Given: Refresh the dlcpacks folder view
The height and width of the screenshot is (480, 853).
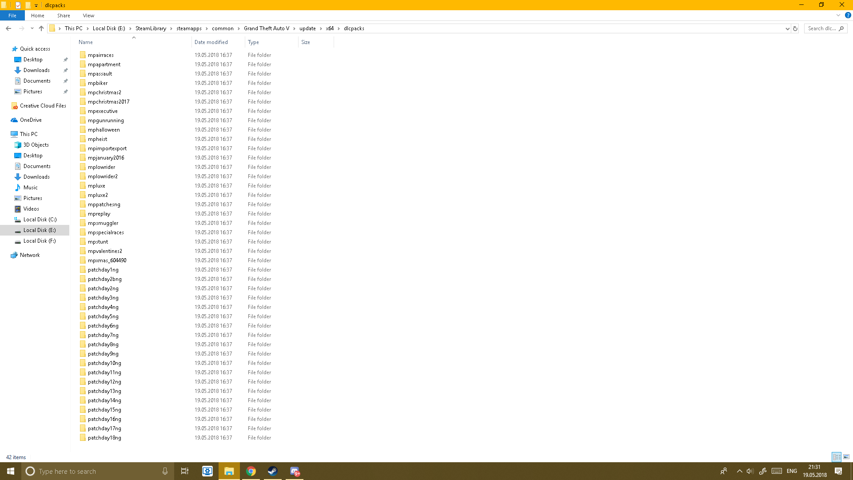Looking at the screenshot, I should pos(795,28).
